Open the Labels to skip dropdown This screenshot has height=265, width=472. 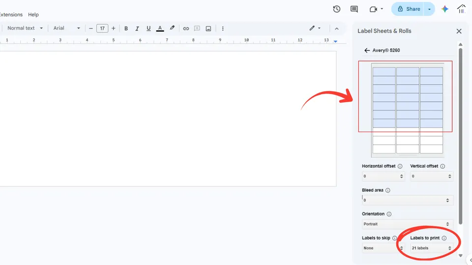pyautogui.click(x=383, y=248)
